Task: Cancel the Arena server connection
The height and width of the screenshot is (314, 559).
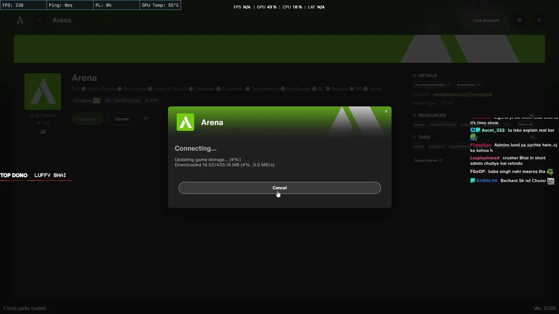Action: 279,188
